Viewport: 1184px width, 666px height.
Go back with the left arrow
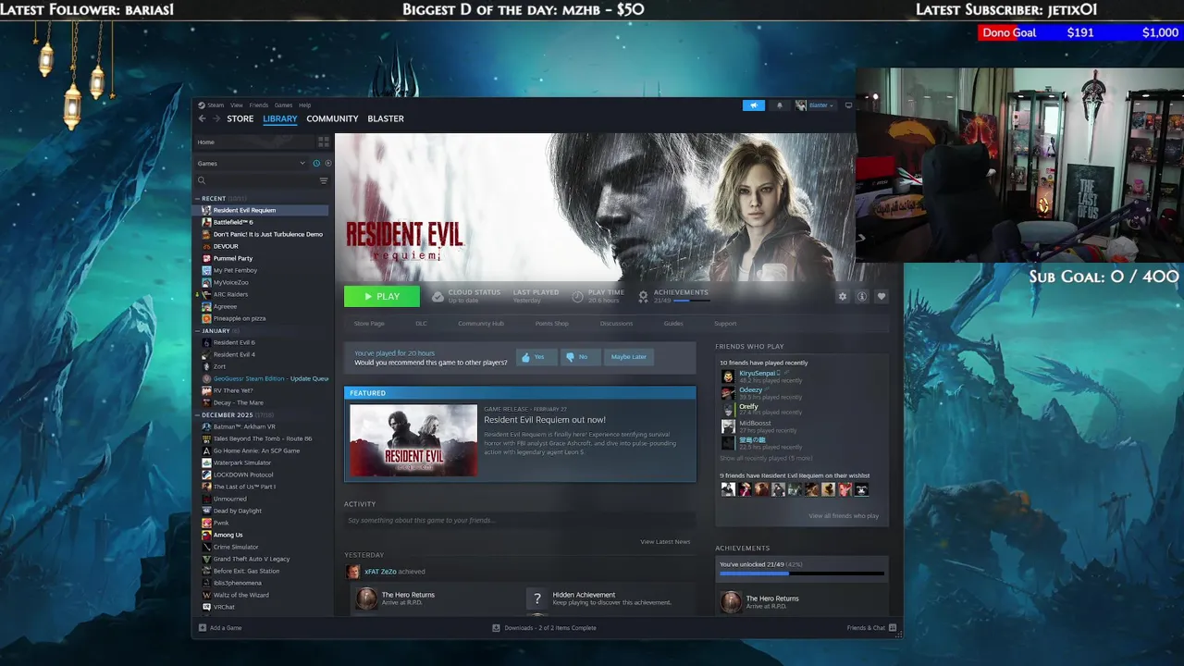202,118
